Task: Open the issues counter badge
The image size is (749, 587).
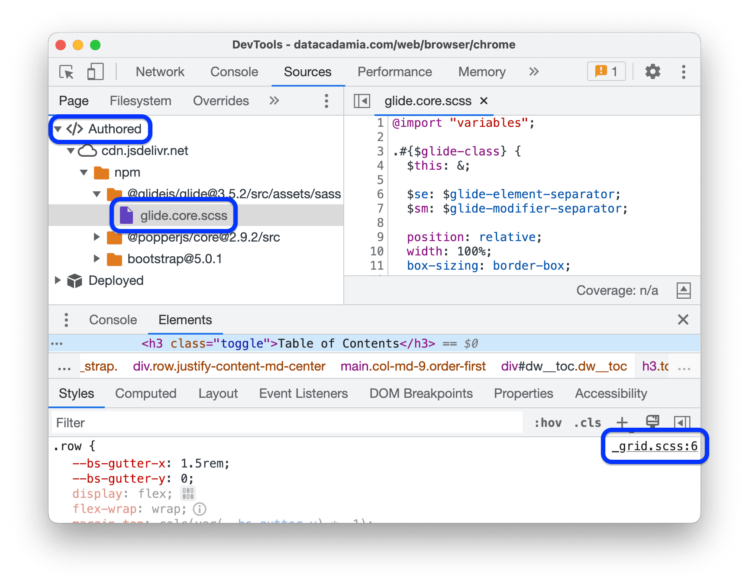Action: click(606, 71)
